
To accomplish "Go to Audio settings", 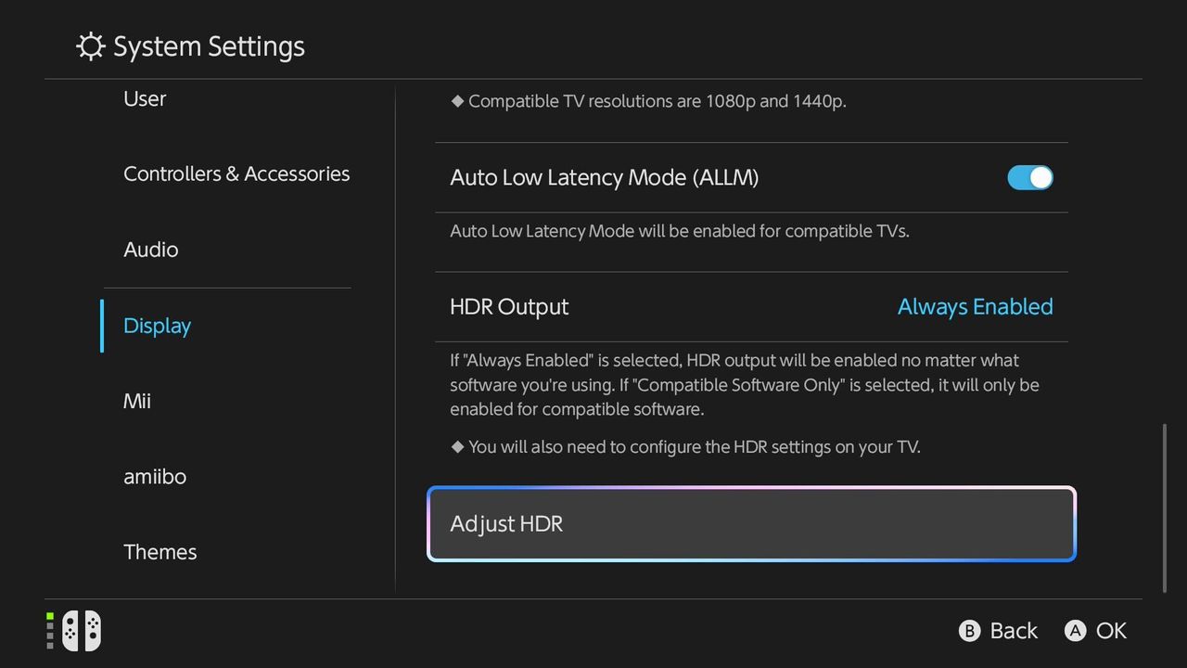I will 151,250.
